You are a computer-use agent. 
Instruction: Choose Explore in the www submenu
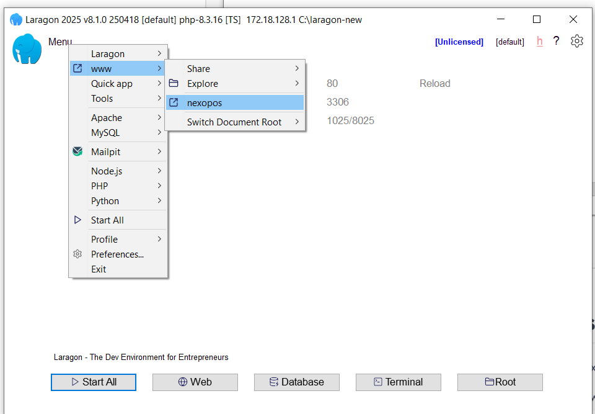(235, 83)
